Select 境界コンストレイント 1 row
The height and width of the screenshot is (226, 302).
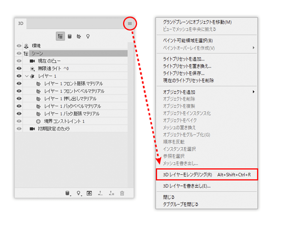(75, 121)
